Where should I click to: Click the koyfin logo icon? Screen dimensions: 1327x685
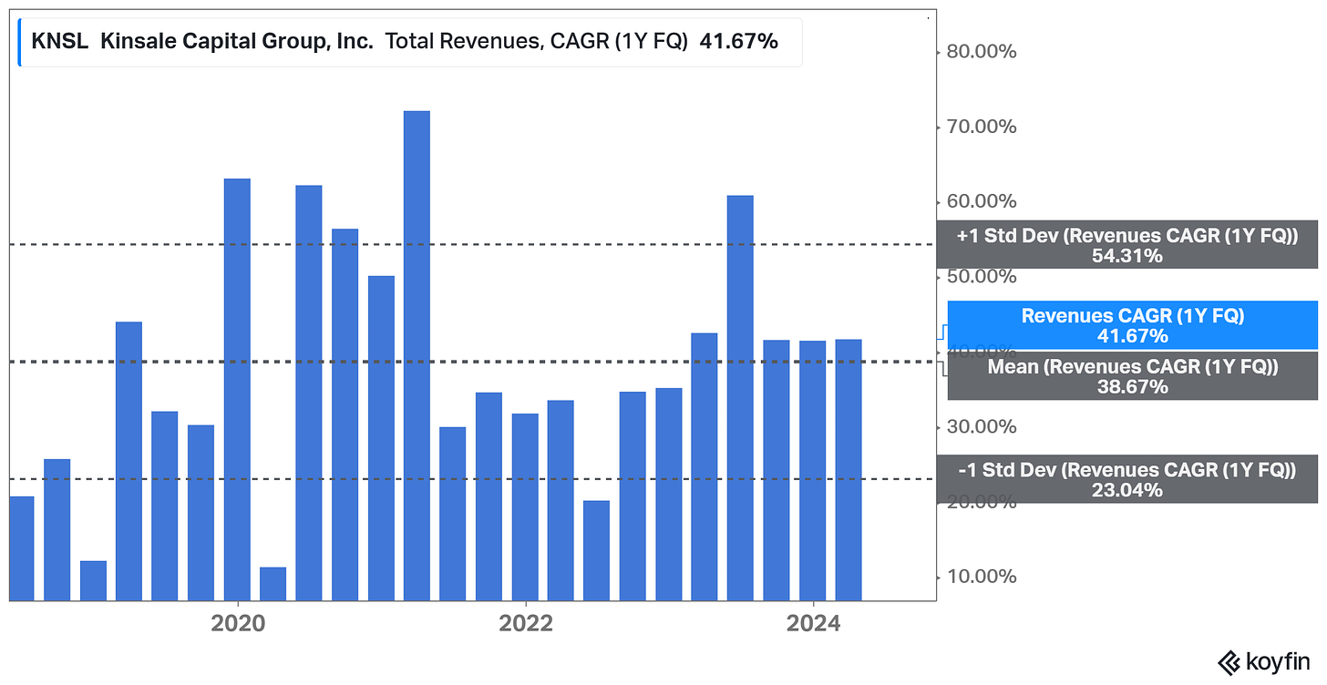[1229, 662]
